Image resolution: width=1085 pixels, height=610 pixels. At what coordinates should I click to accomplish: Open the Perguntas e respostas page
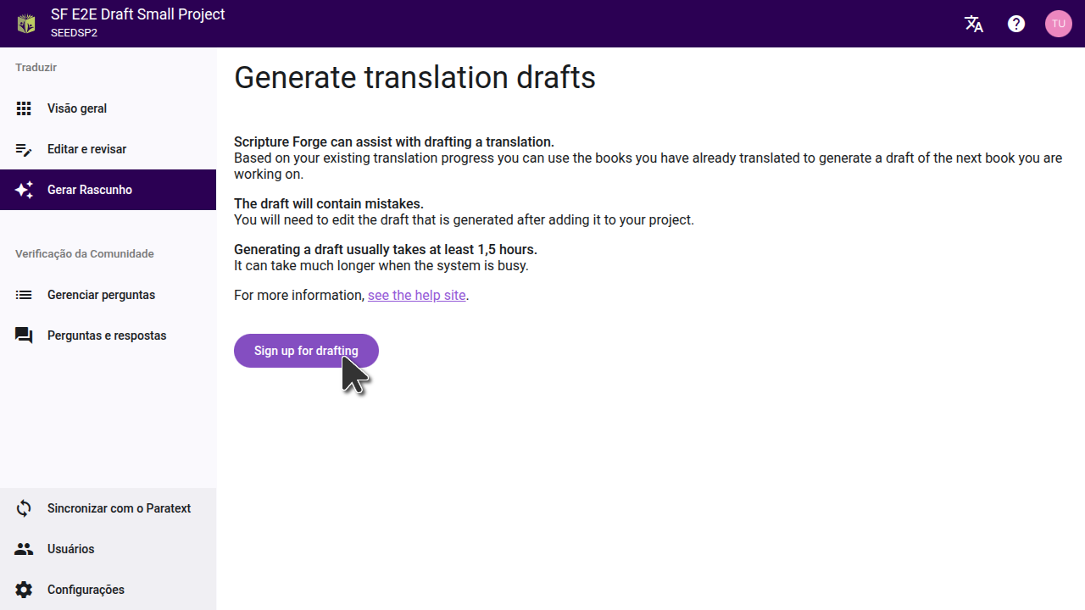coord(107,335)
